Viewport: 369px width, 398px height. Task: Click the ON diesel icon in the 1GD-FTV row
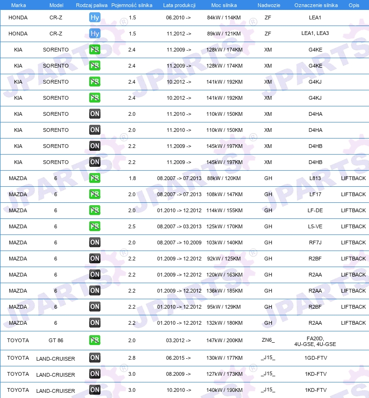[x=95, y=358]
